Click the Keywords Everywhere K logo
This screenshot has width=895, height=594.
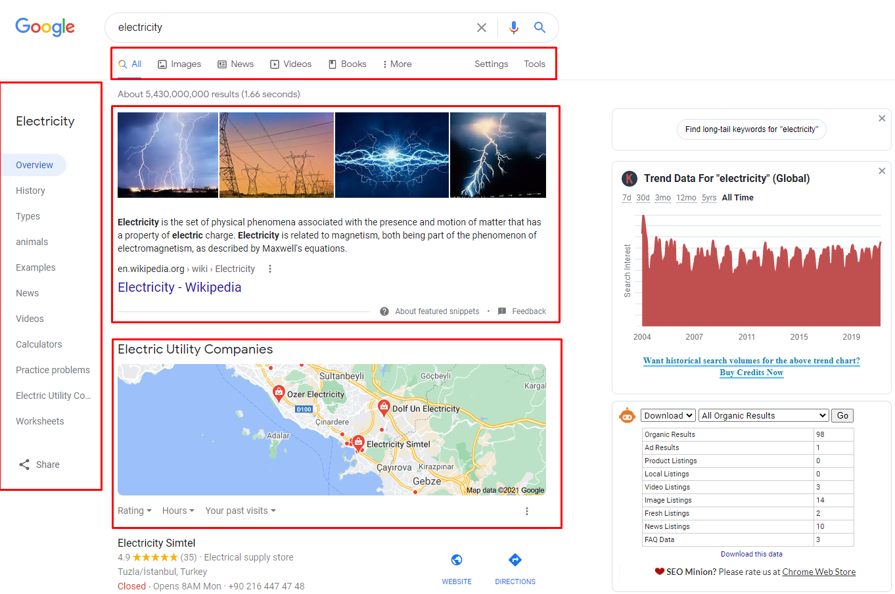(x=630, y=179)
